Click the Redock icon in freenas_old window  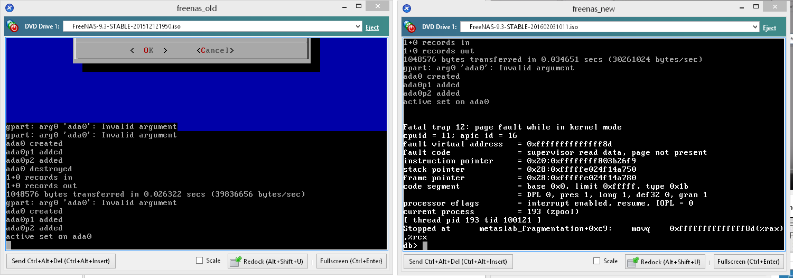coord(236,261)
